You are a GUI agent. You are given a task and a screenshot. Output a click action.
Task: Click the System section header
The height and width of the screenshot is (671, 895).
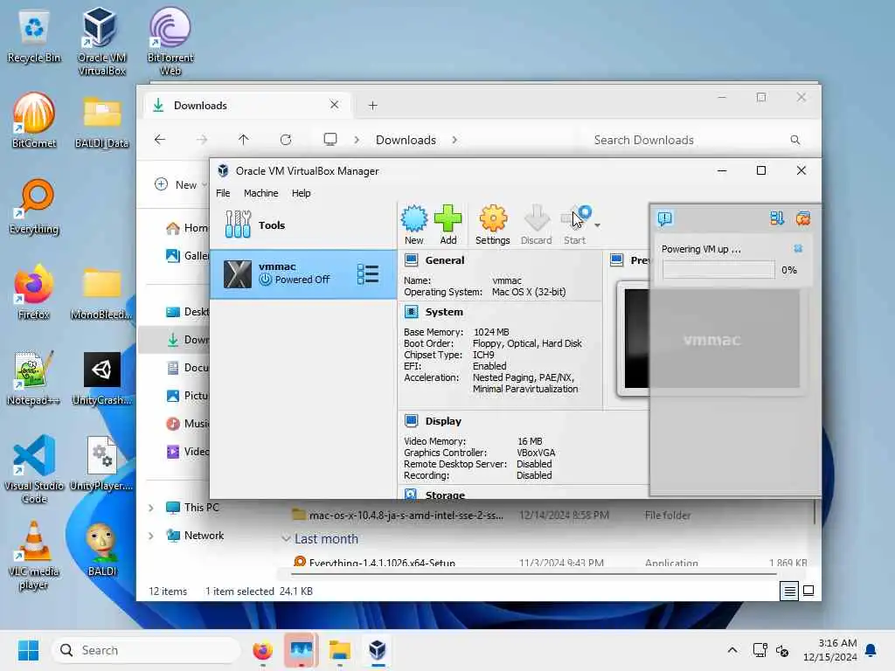click(x=443, y=312)
